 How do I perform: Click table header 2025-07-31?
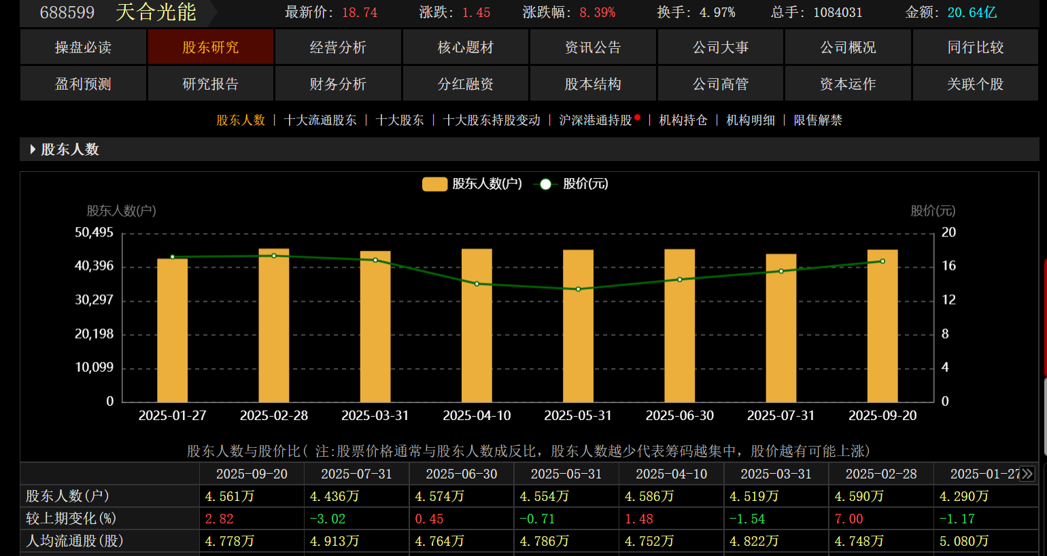356,474
